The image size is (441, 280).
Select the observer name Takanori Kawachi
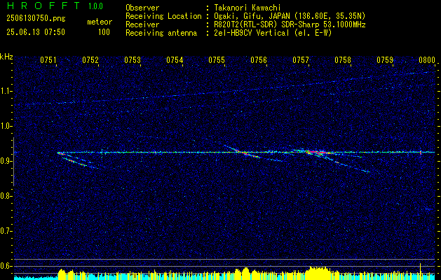(247, 8)
